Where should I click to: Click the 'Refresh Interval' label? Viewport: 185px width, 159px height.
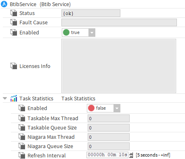click(x=46, y=155)
